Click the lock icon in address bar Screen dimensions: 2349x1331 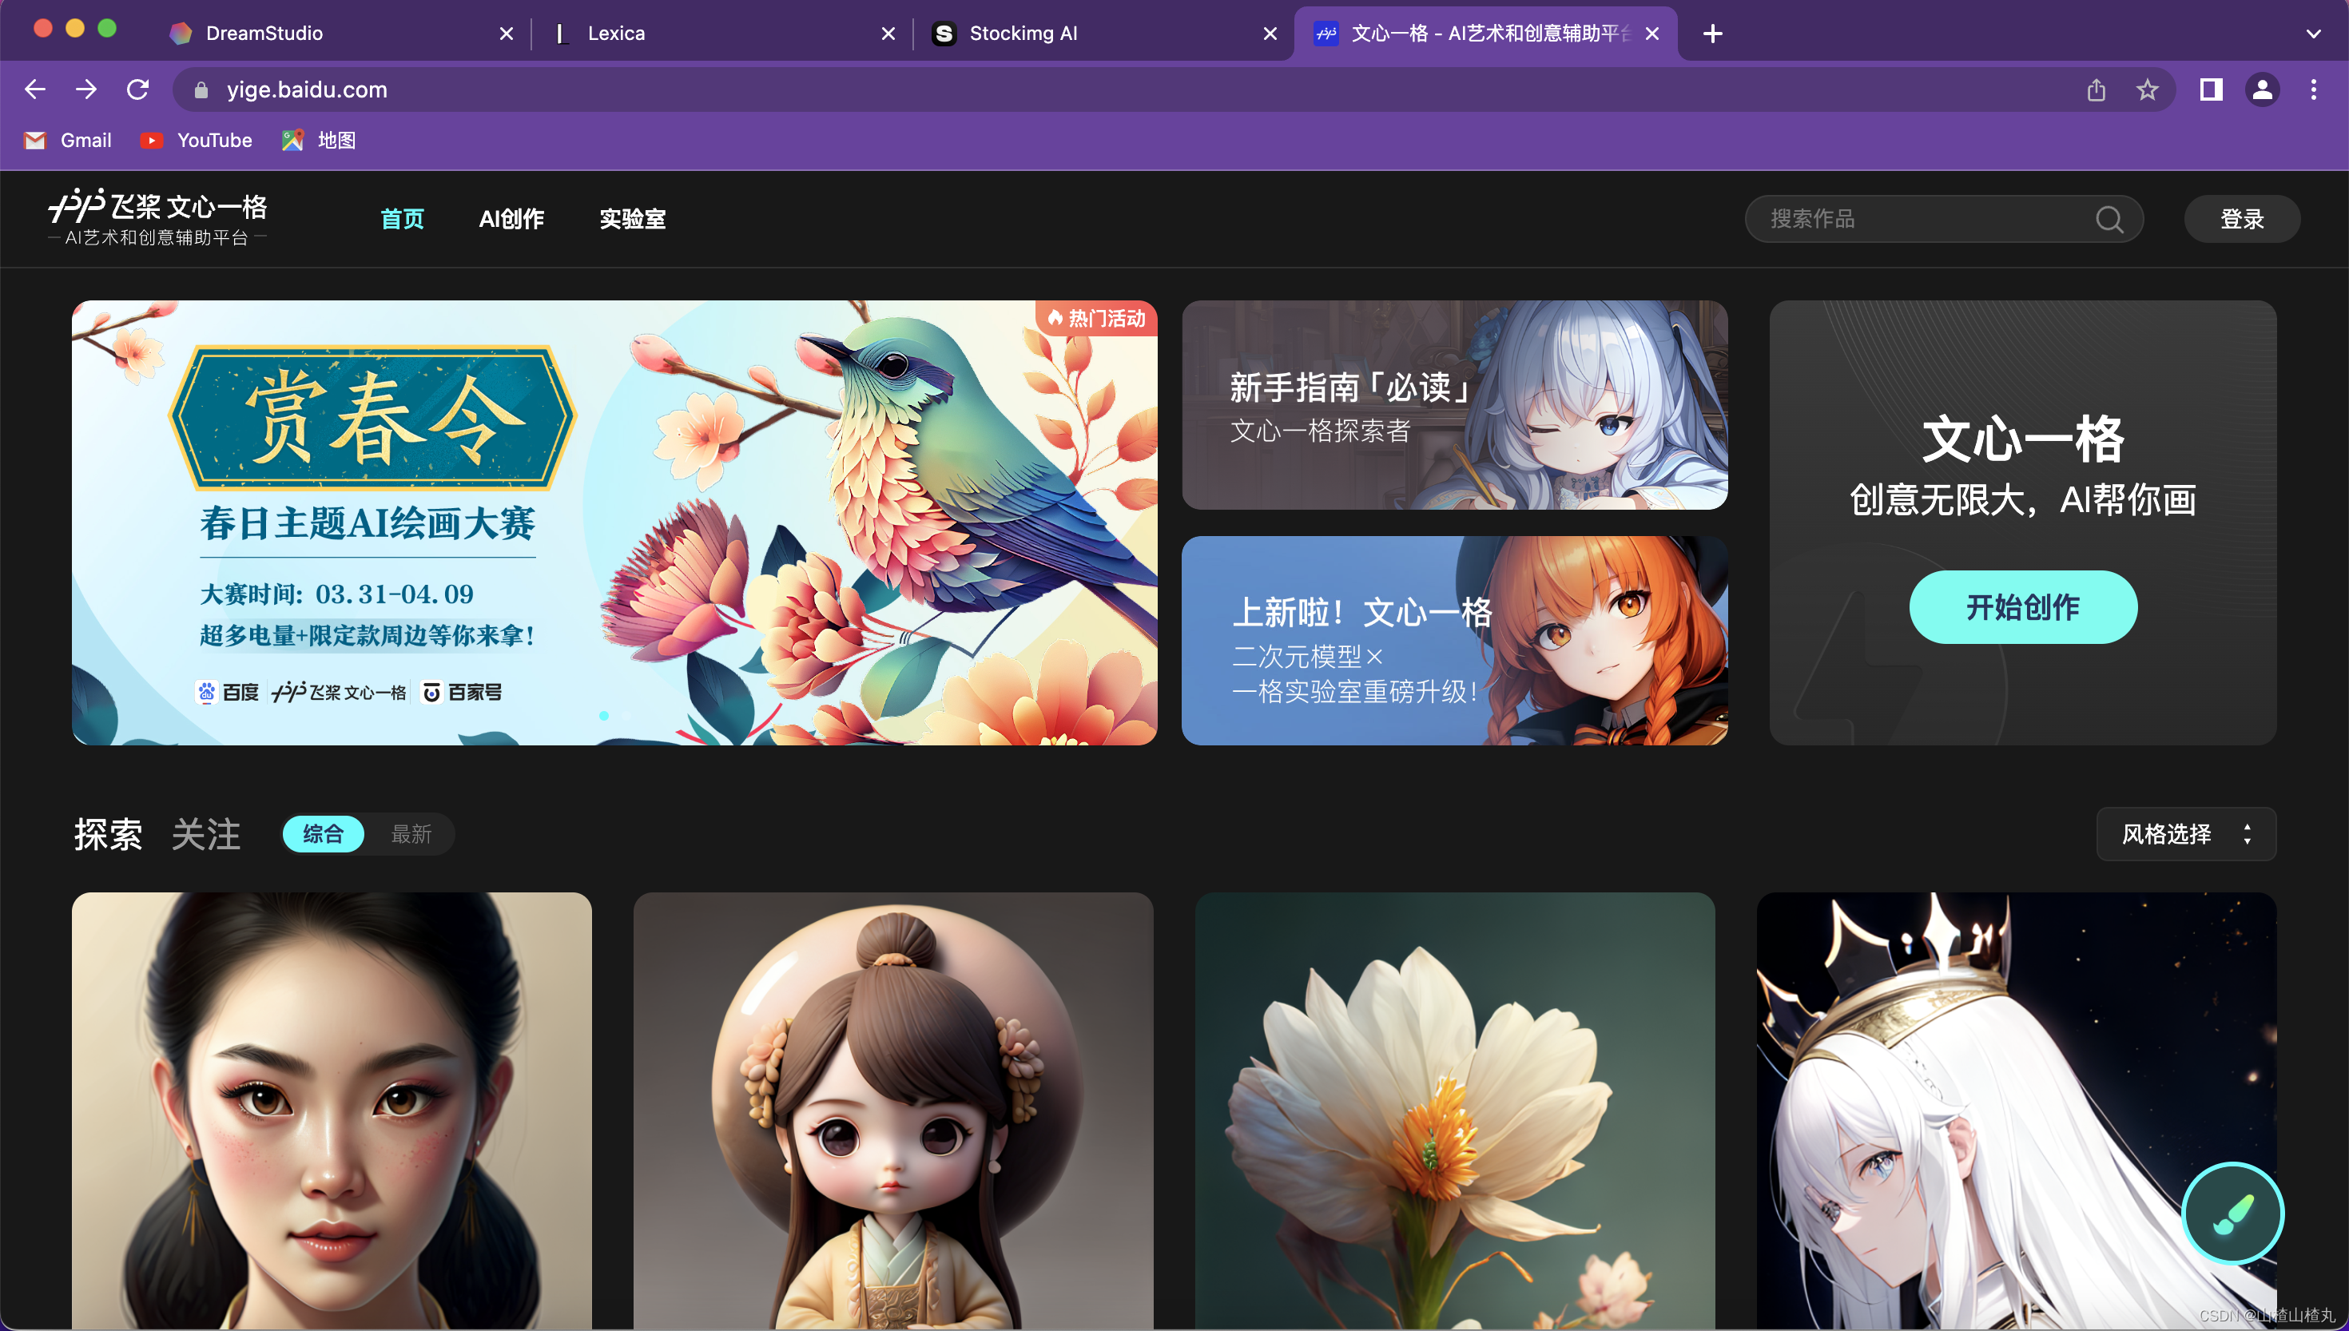(x=202, y=89)
